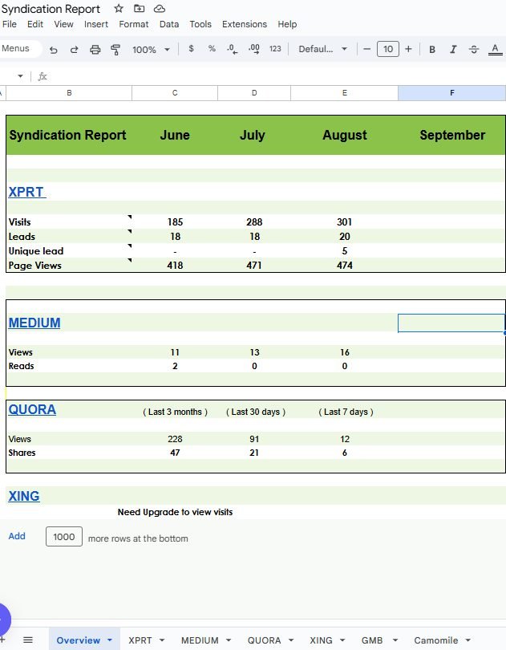Click the move to folder icon
Image resolution: width=506 pixels, height=650 pixels.
140,8
